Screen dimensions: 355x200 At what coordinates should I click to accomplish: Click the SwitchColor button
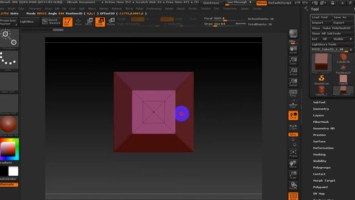point(9,179)
